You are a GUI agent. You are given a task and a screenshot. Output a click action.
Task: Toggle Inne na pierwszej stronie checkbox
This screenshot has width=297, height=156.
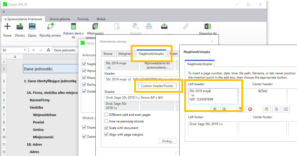106,121
